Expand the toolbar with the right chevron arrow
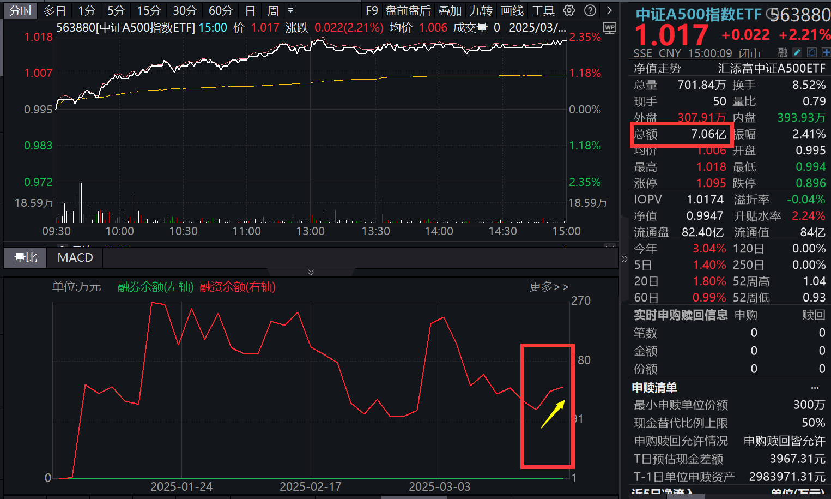This screenshot has width=831, height=499. 609,10
